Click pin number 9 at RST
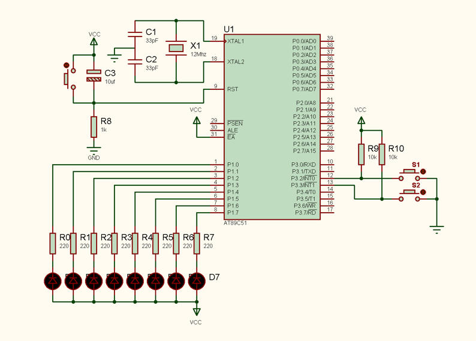476x341 pixels. click(x=216, y=86)
